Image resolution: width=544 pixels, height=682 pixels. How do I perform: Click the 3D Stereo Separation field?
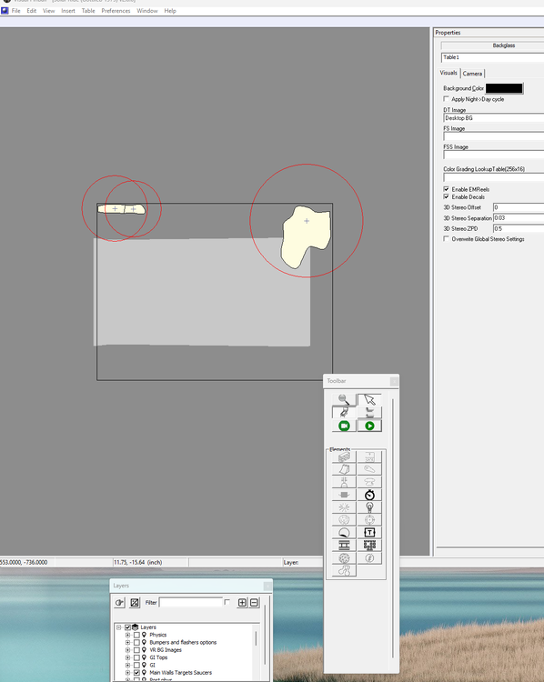(x=519, y=218)
